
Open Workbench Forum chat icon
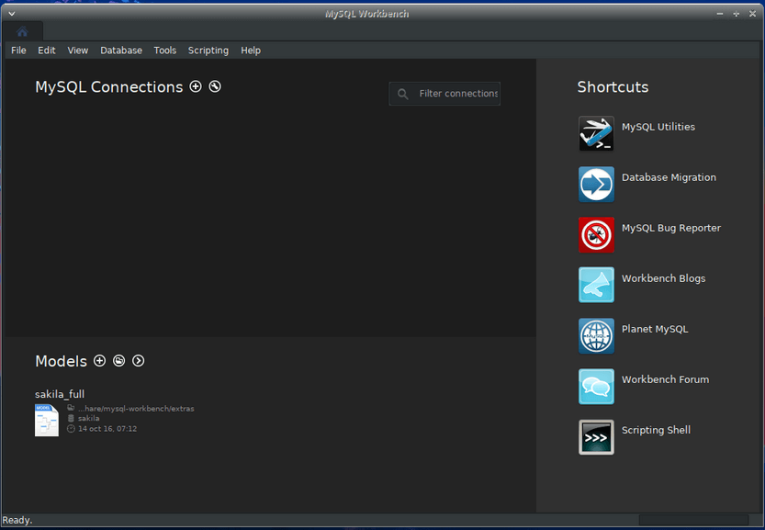596,387
